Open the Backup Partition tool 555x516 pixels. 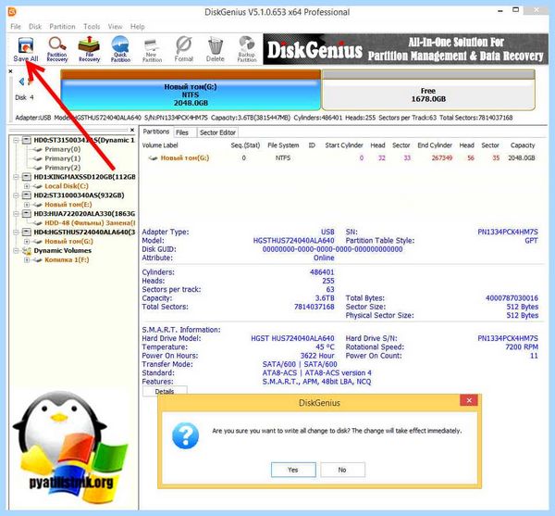[247, 49]
